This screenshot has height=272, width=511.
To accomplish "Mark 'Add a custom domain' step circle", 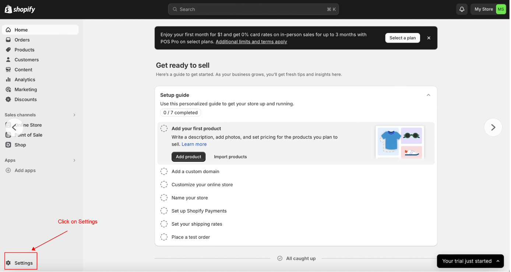I will pos(164,172).
